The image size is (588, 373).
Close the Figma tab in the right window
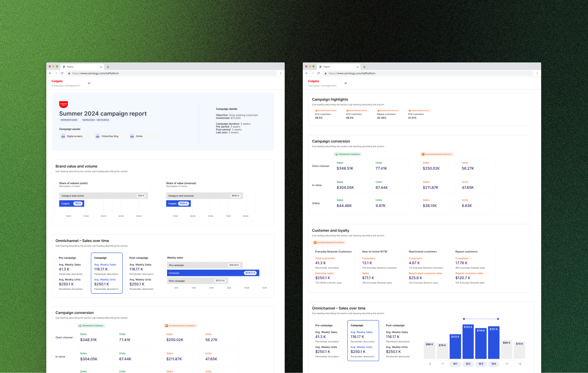(x=357, y=67)
